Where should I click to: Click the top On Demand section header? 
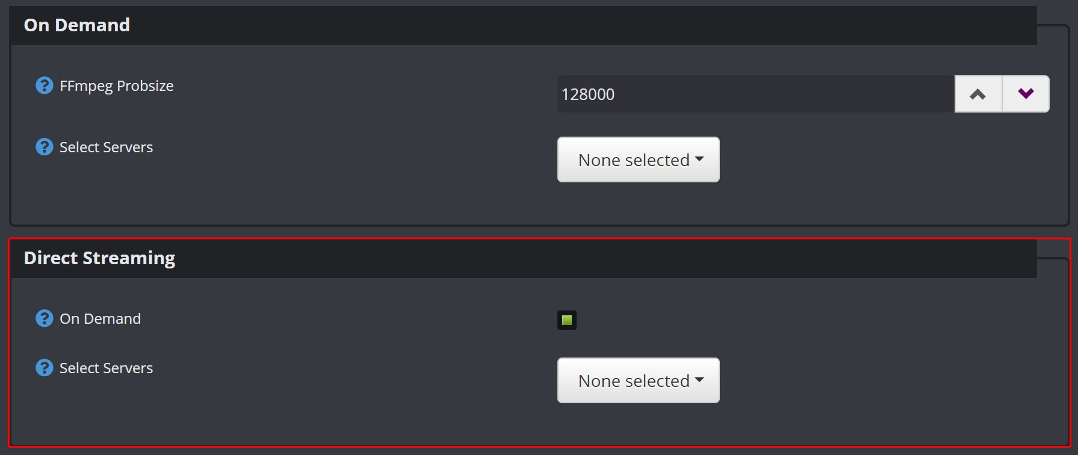pyautogui.click(x=76, y=25)
